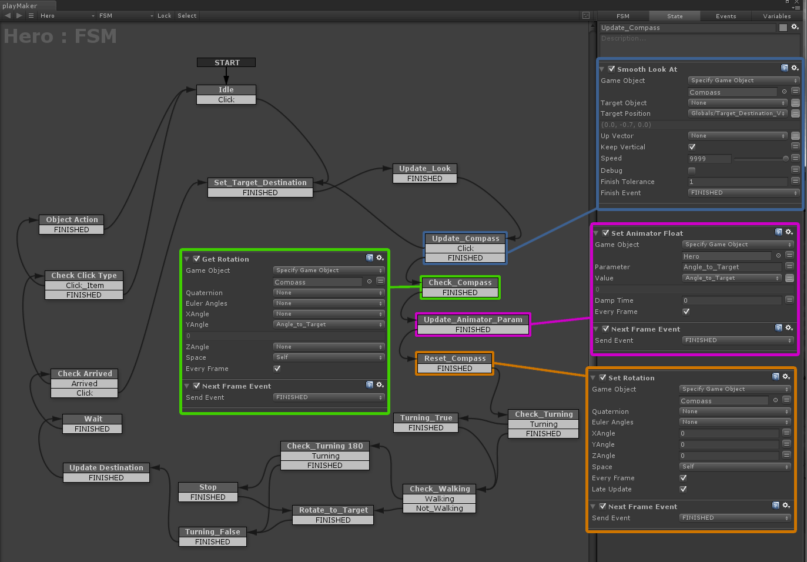Click the Lock button

[165, 16]
